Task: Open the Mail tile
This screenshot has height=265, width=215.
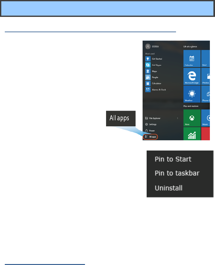Action: [205, 58]
